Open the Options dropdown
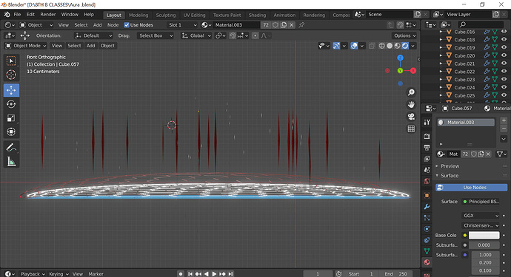This screenshot has height=277, width=511. [x=404, y=35]
